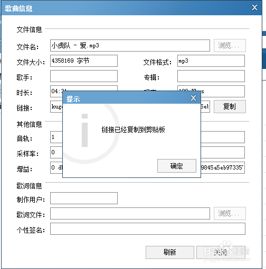Close the 歌曲信息 window with X
The width and height of the screenshot is (266, 269).
(254, 7)
